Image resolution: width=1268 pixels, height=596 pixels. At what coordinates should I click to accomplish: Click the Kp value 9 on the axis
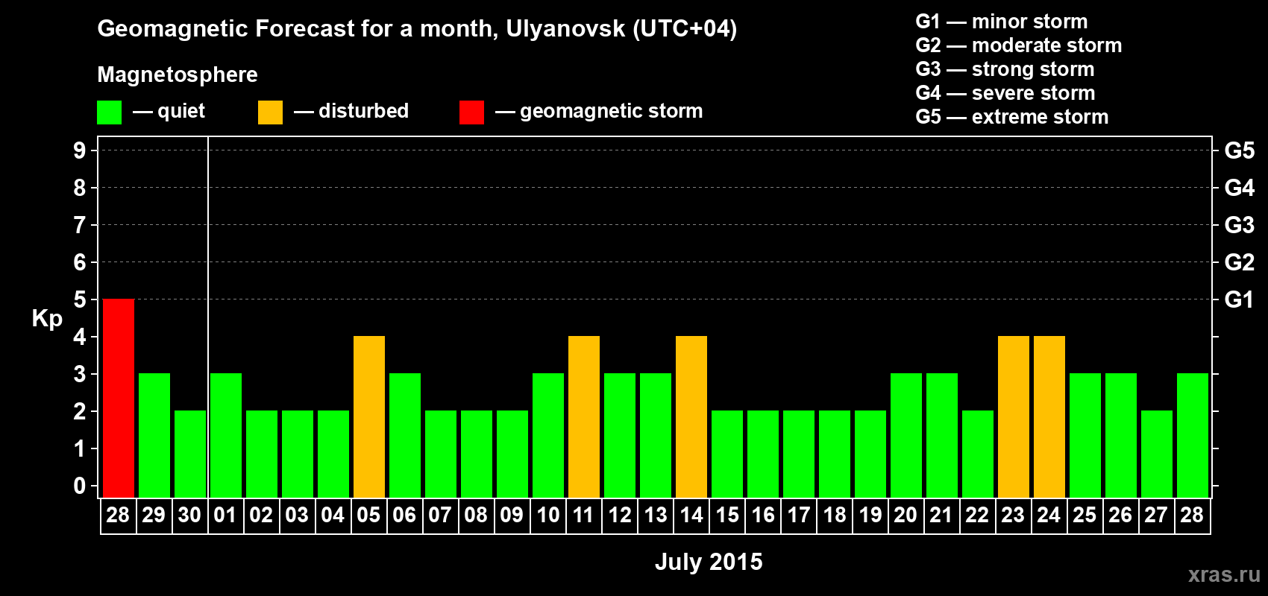click(80, 150)
